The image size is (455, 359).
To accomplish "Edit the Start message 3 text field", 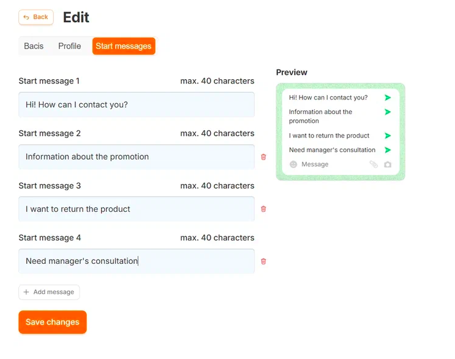I will click(136, 209).
